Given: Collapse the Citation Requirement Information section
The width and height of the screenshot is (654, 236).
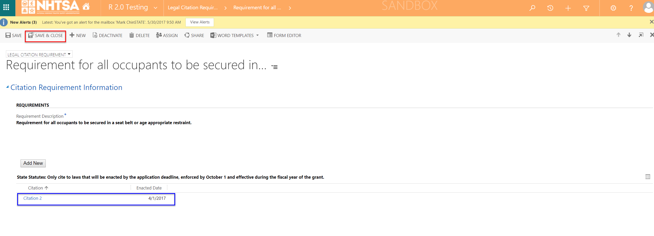Looking at the screenshot, I should pos(7,87).
